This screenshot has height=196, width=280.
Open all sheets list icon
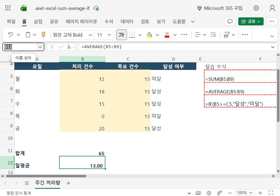27,183
